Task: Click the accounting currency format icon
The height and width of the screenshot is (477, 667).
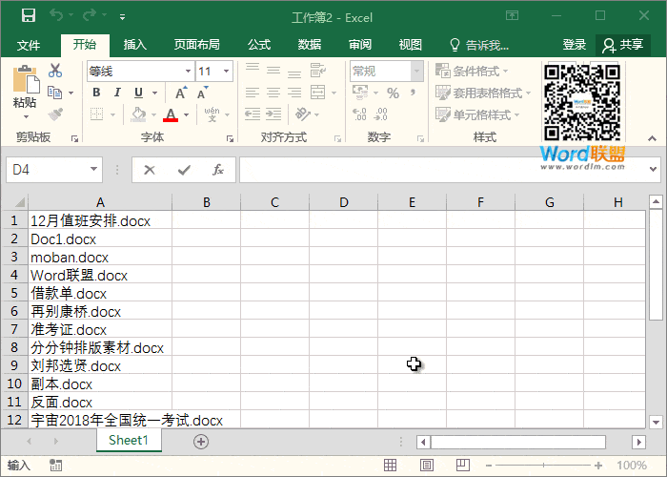Action: coord(360,93)
